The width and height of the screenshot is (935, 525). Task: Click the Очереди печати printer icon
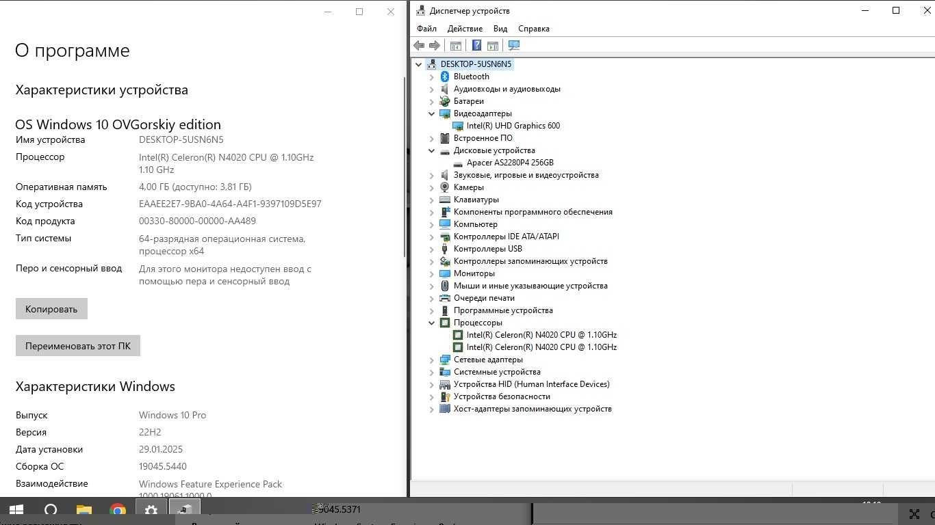[x=445, y=298]
